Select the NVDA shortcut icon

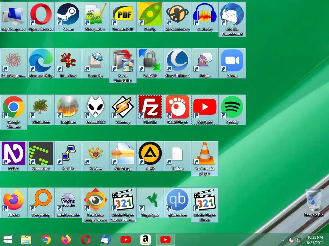click(x=13, y=156)
